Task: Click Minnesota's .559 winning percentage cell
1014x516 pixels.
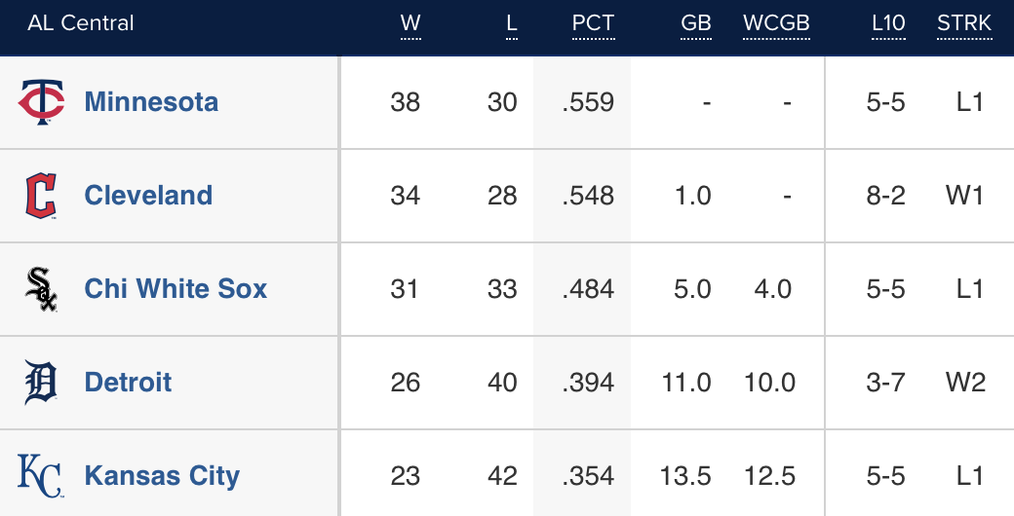Action: pos(588,102)
